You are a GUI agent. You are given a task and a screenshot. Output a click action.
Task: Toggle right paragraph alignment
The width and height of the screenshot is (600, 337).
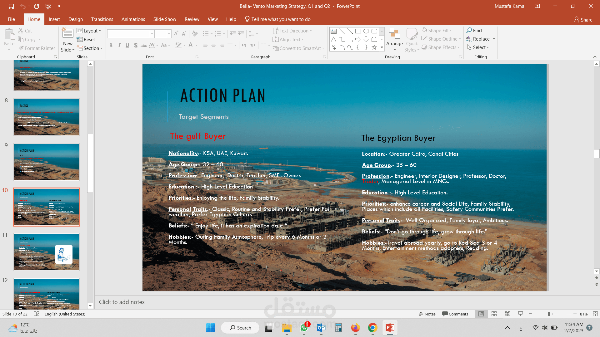[222, 45]
